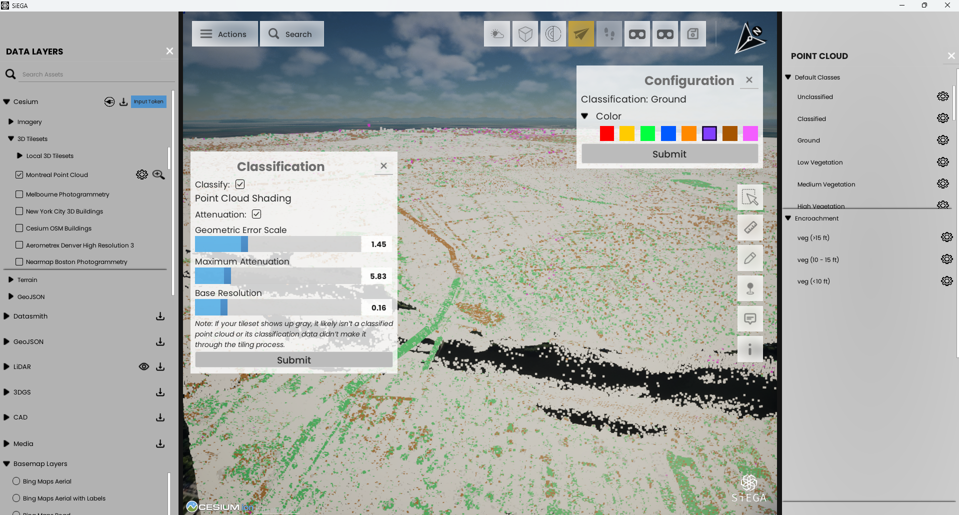
Task: Expand the Datasmith section
Action: (x=6, y=316)
